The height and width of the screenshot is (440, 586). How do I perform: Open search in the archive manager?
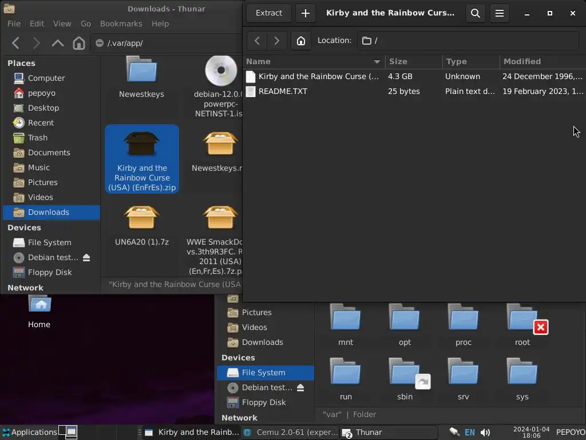(475, 13)
